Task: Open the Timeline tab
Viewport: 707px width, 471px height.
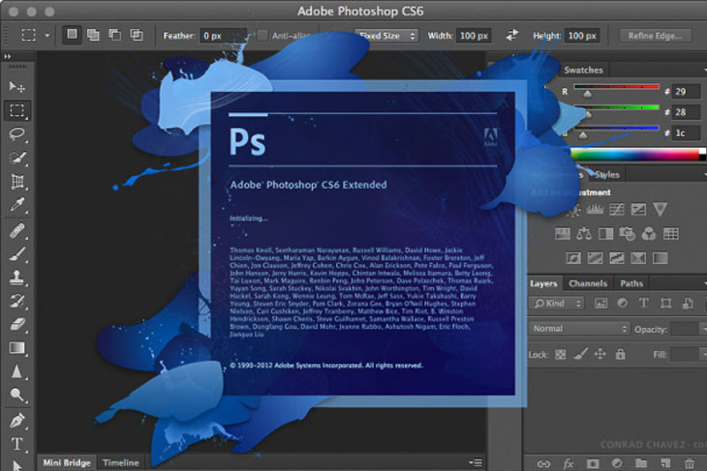Action: [x=121, y=462]
